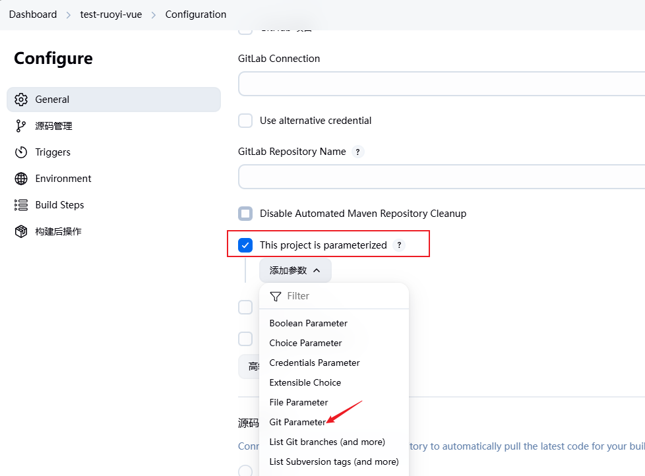Screen dimensions: 645x476
Task: Click the Triggers clock icon
Action: [21, 152]
